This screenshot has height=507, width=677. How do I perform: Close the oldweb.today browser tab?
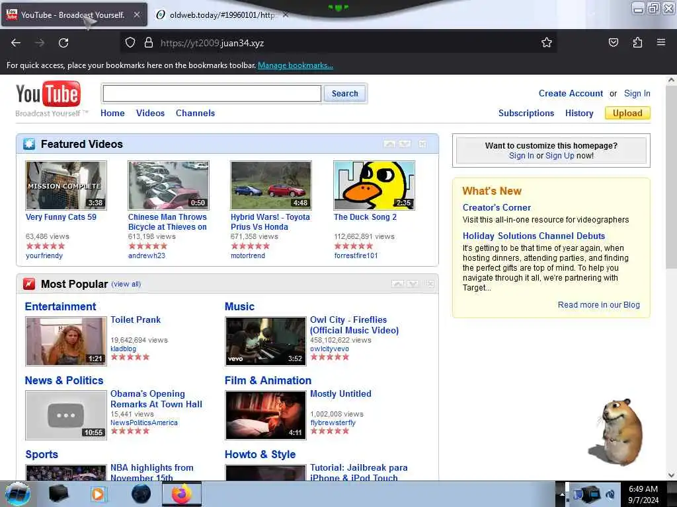286,15
